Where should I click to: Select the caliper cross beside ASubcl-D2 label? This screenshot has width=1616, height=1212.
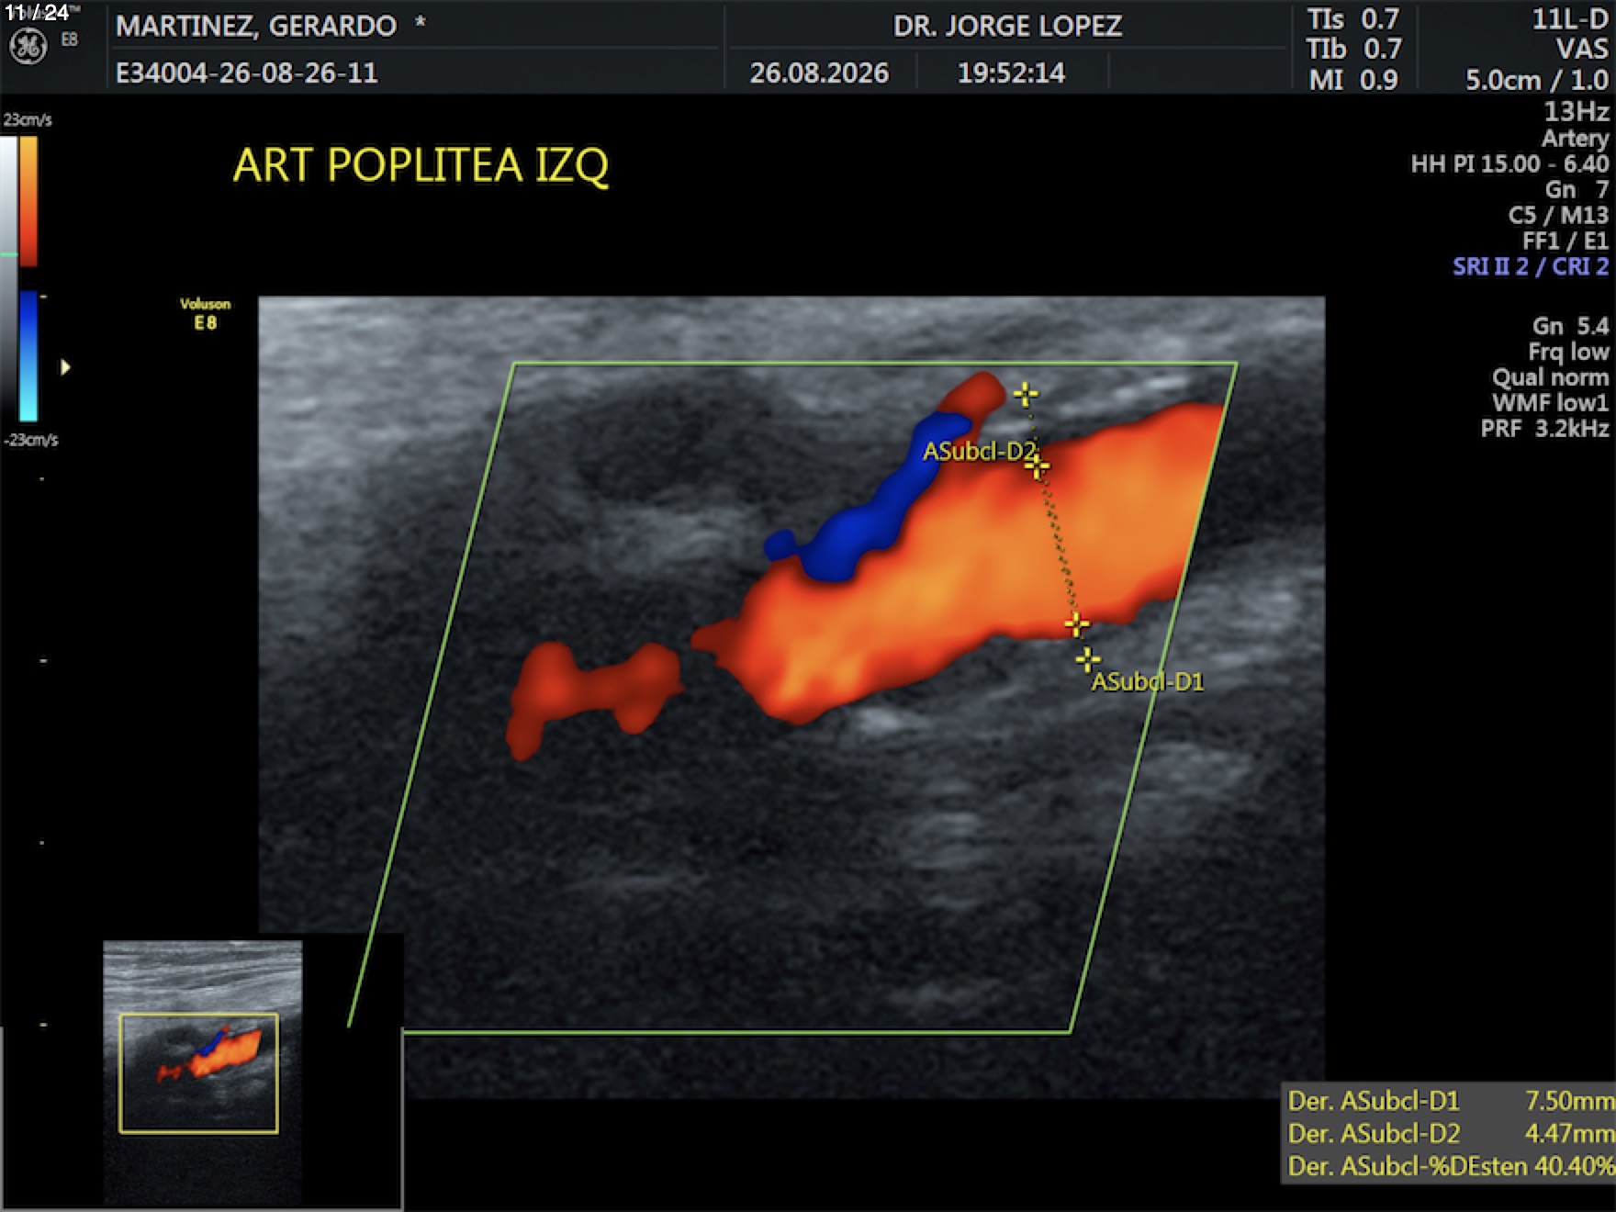tap(1038, 467)
